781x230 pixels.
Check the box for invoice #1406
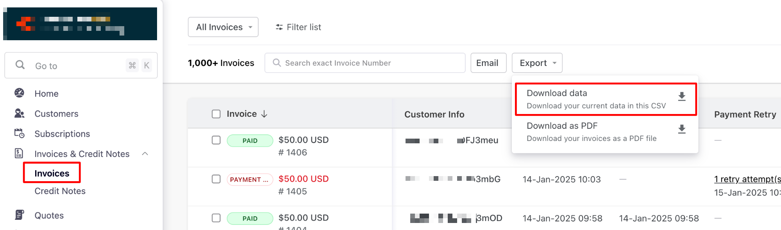coord(216,140)
